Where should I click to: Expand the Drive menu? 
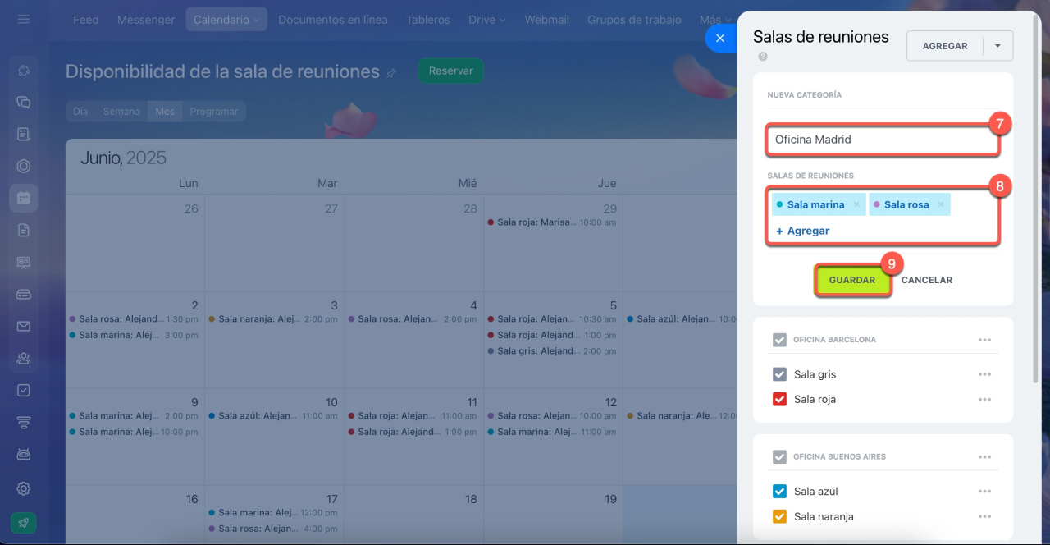point(487,20)
